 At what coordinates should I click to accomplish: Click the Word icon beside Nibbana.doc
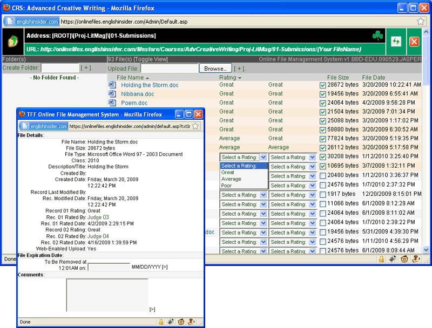pyautogui.click(x=112, y=93)
